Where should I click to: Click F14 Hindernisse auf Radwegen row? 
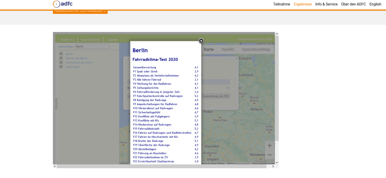pyautogui.click(x=166, y=125)
